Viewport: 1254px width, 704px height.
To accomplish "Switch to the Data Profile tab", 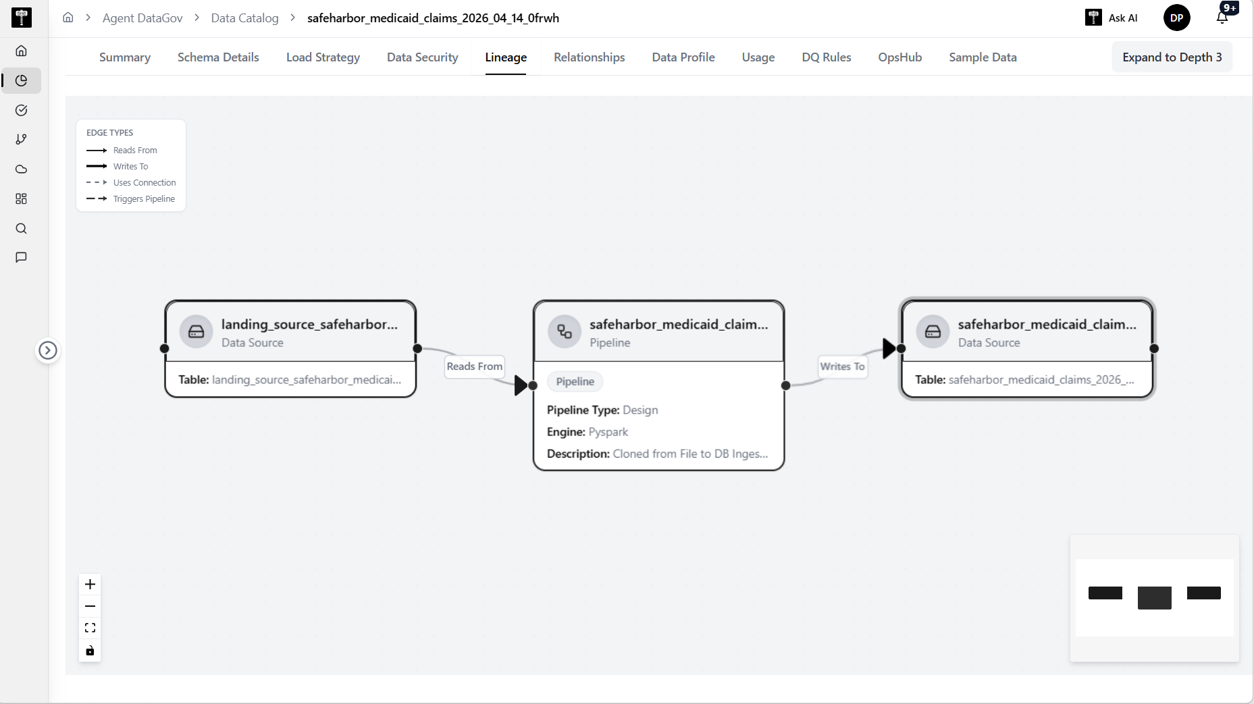I will (683, 57).
